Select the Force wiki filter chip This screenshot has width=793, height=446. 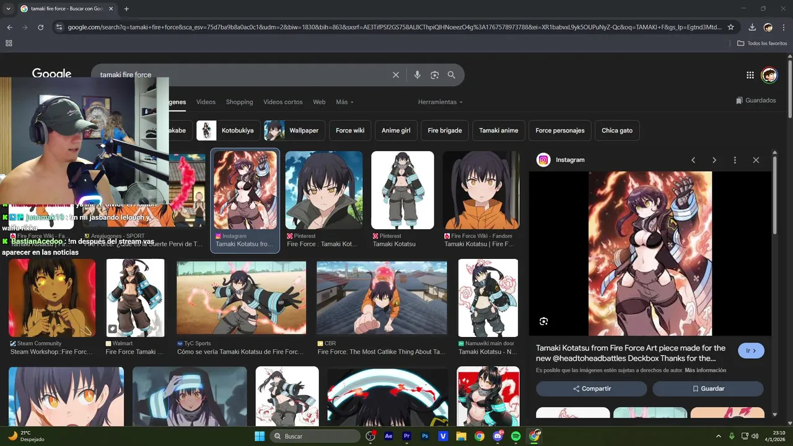click(350, 131)
